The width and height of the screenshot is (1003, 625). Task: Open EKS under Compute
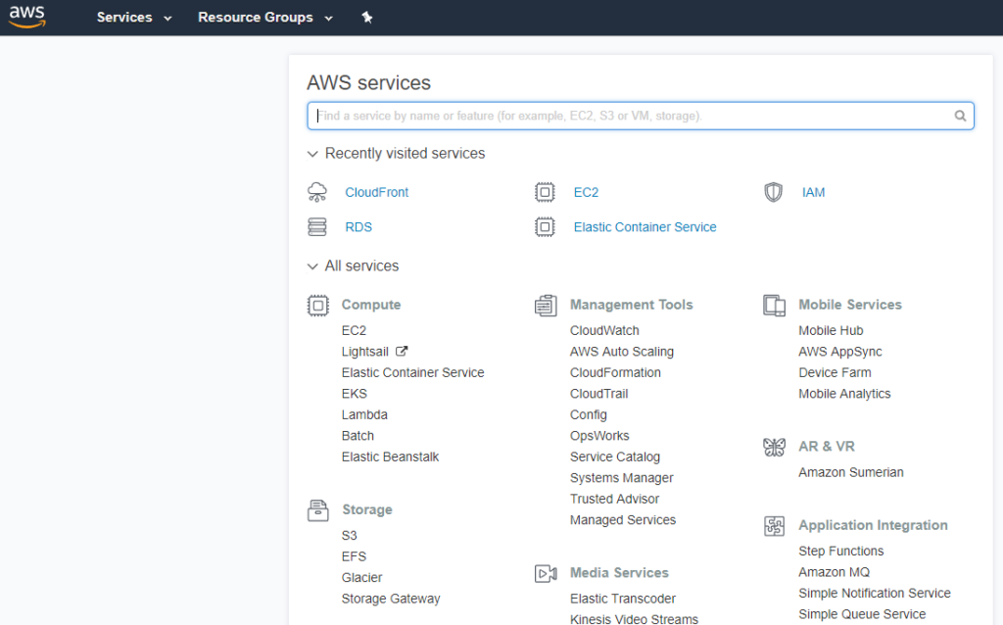pyautogui.click(x=355, y=394)
